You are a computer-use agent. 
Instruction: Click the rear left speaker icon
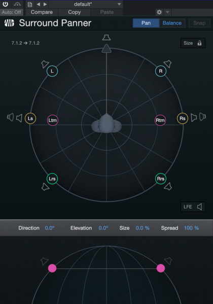point(45,187)
